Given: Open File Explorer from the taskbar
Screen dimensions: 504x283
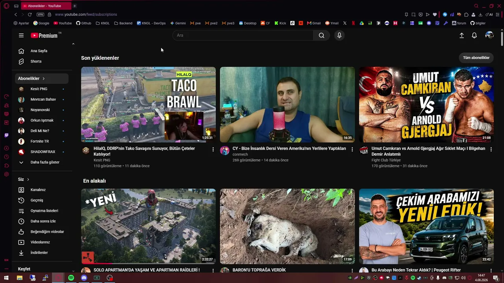Looking at the screenshot, I should pyautogui.click(x=19, y=278).
